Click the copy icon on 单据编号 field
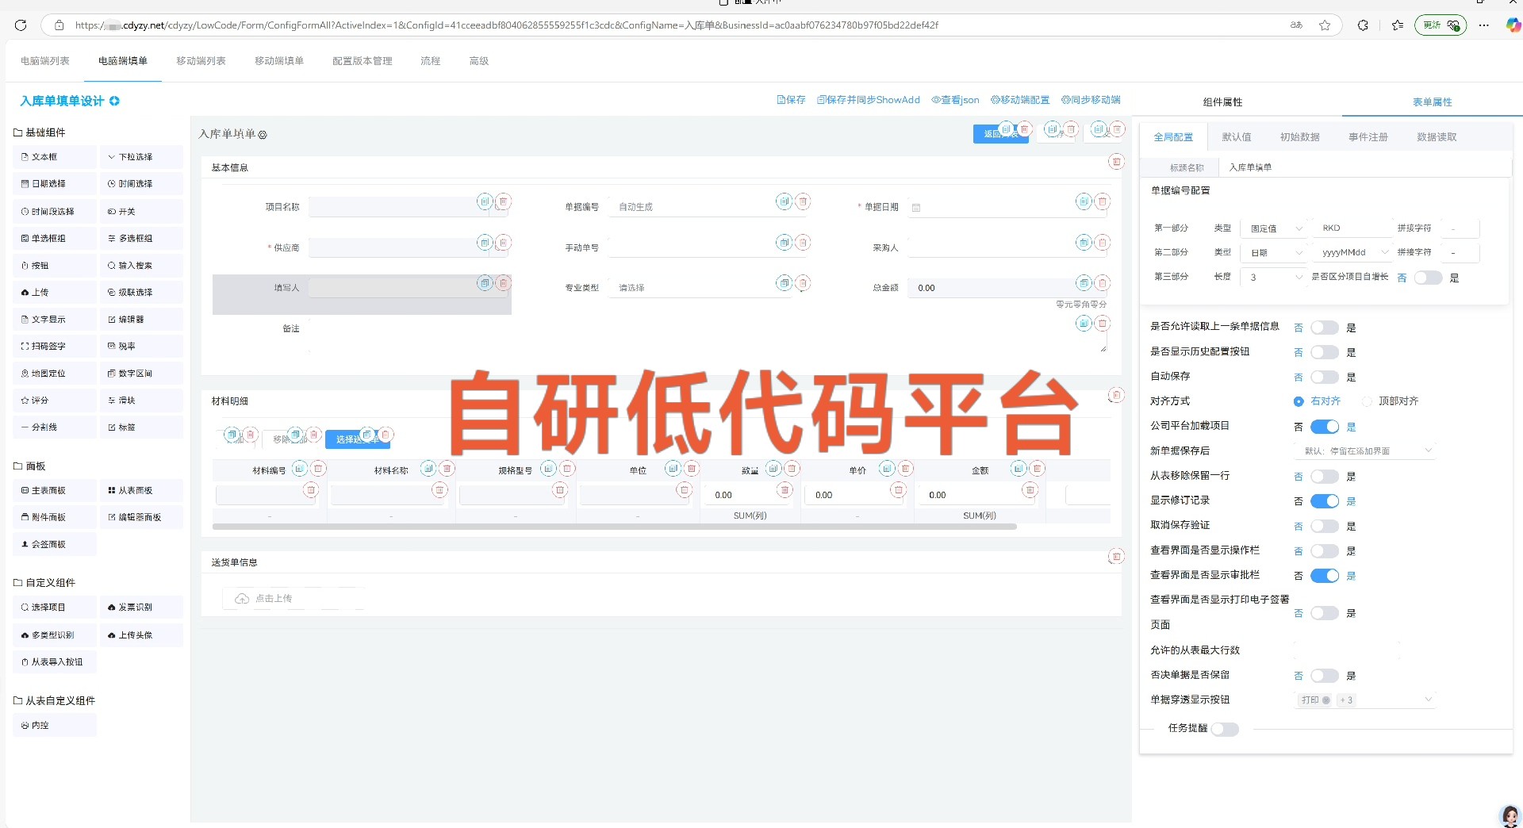Viewport: 1523px width, 828px height. pyautogui.click(x=784, y=201)
